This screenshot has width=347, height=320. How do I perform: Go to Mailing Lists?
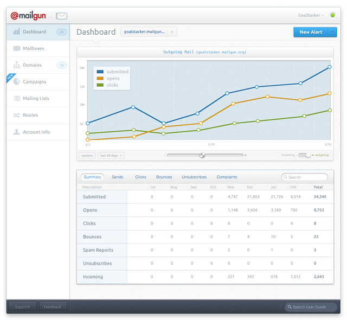(38, 99)
